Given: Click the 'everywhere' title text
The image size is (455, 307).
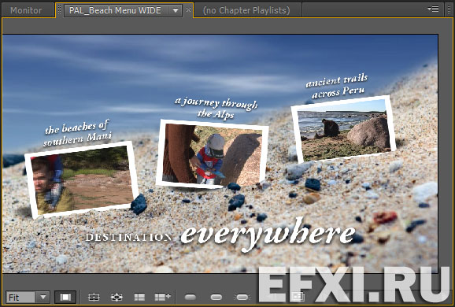Looking at the screenshot, I should coord(268,235).
